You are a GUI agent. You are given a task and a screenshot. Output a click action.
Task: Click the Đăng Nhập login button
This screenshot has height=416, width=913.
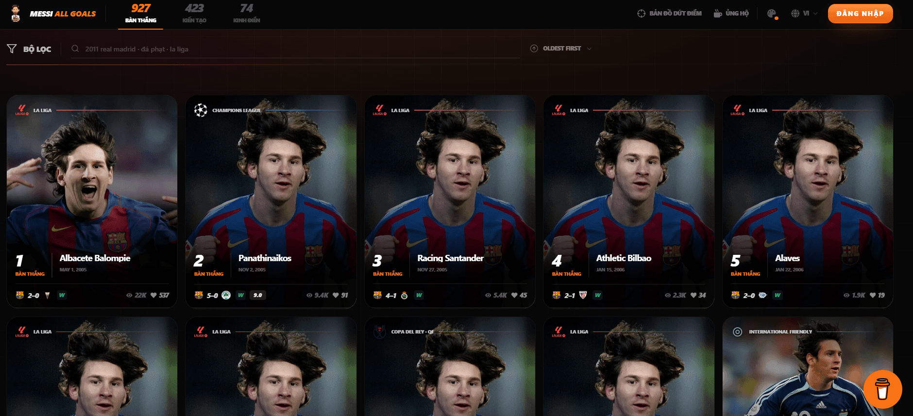pos(860,14)
